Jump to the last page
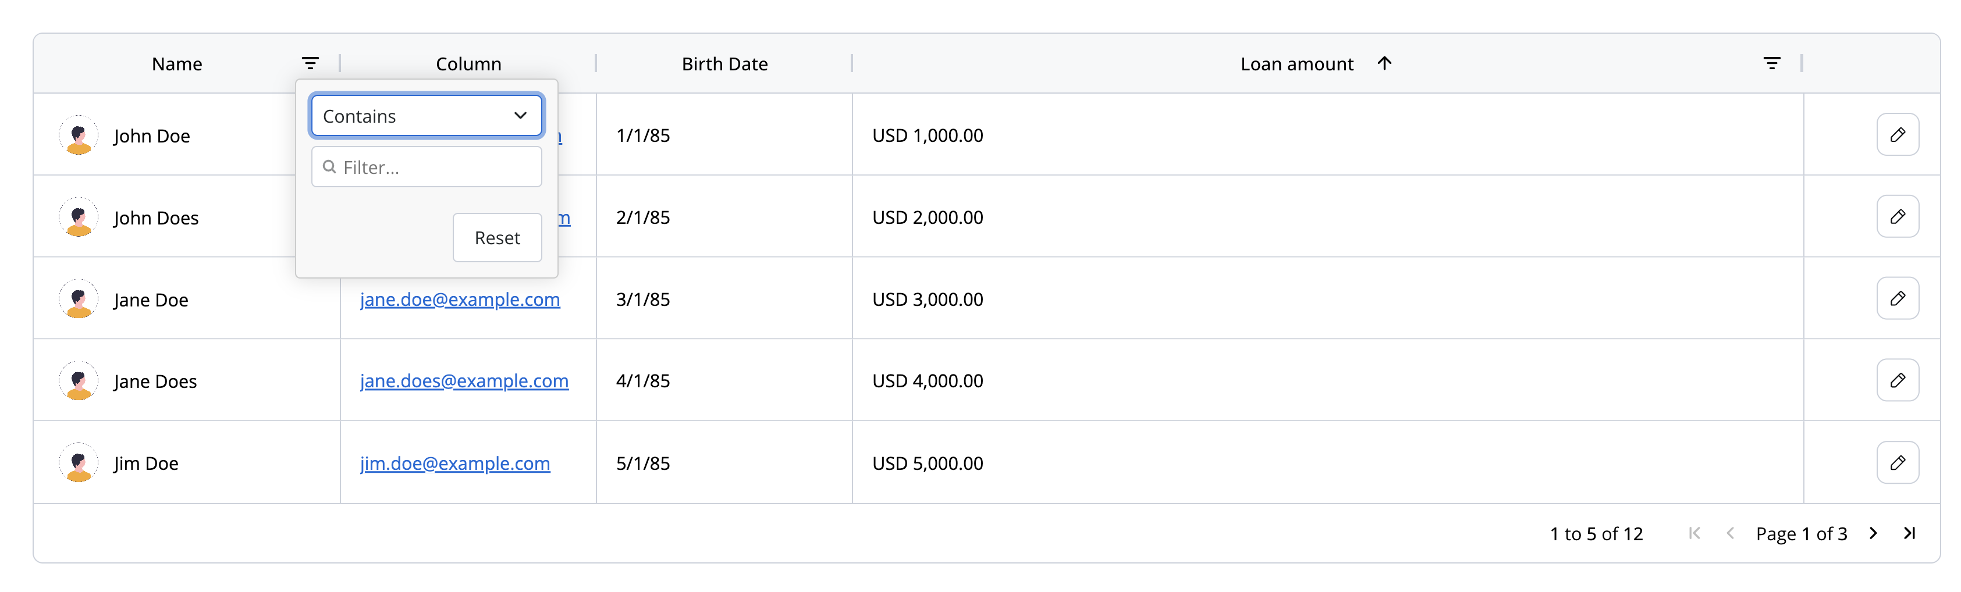 [x=1909, y=533]
